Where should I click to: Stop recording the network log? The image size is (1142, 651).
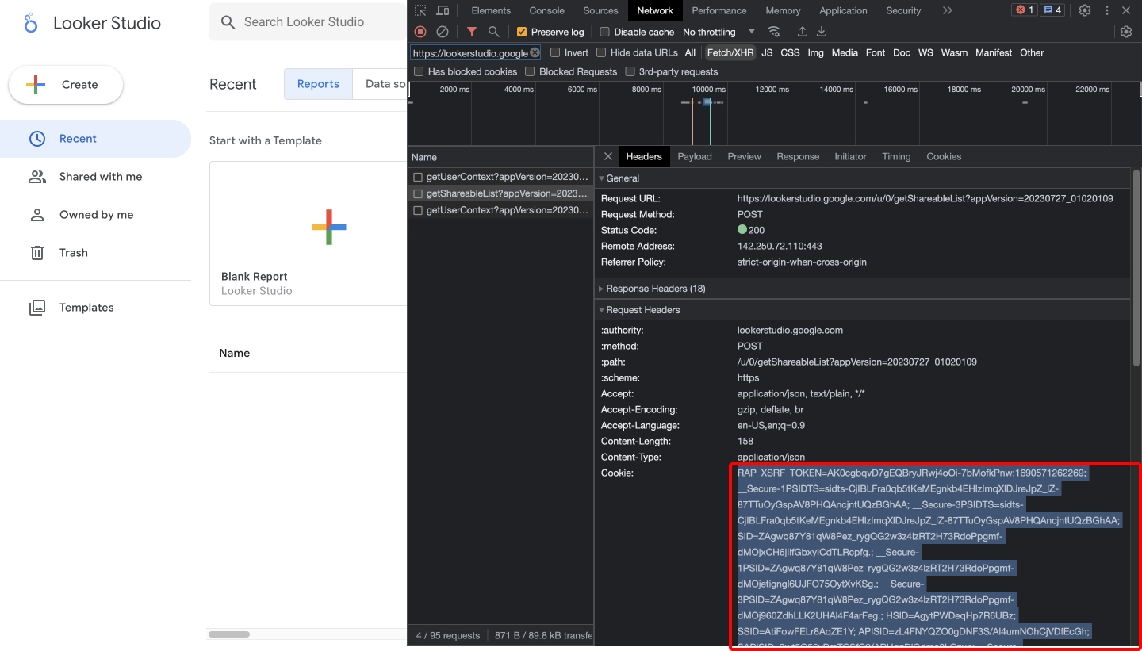(420, 32)
